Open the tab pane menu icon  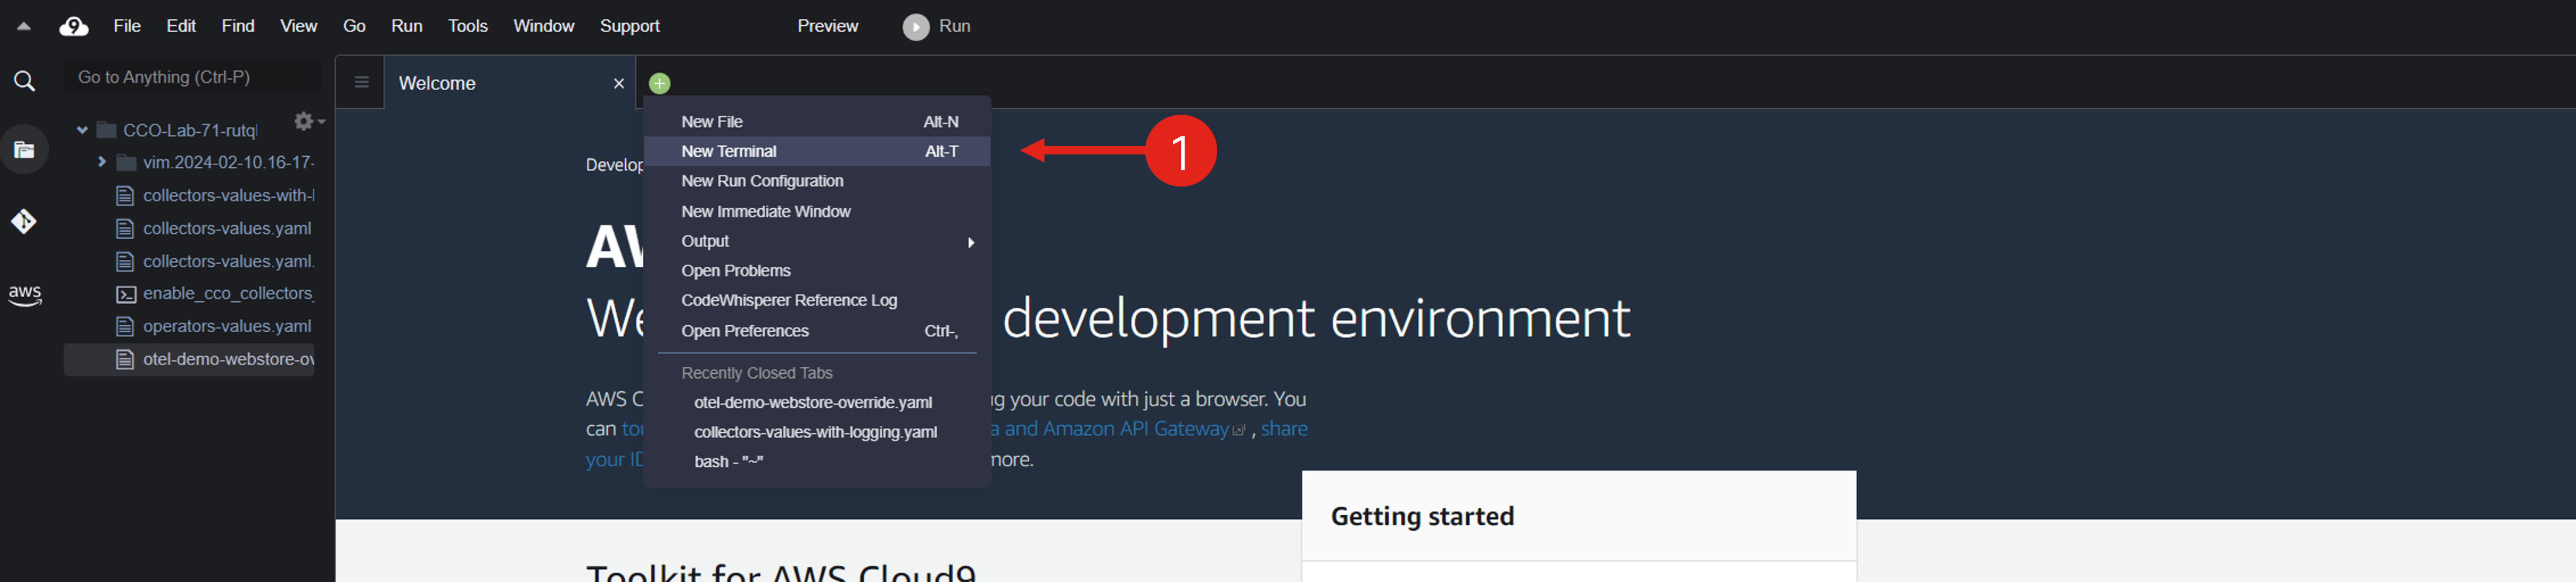coord(361,83)
